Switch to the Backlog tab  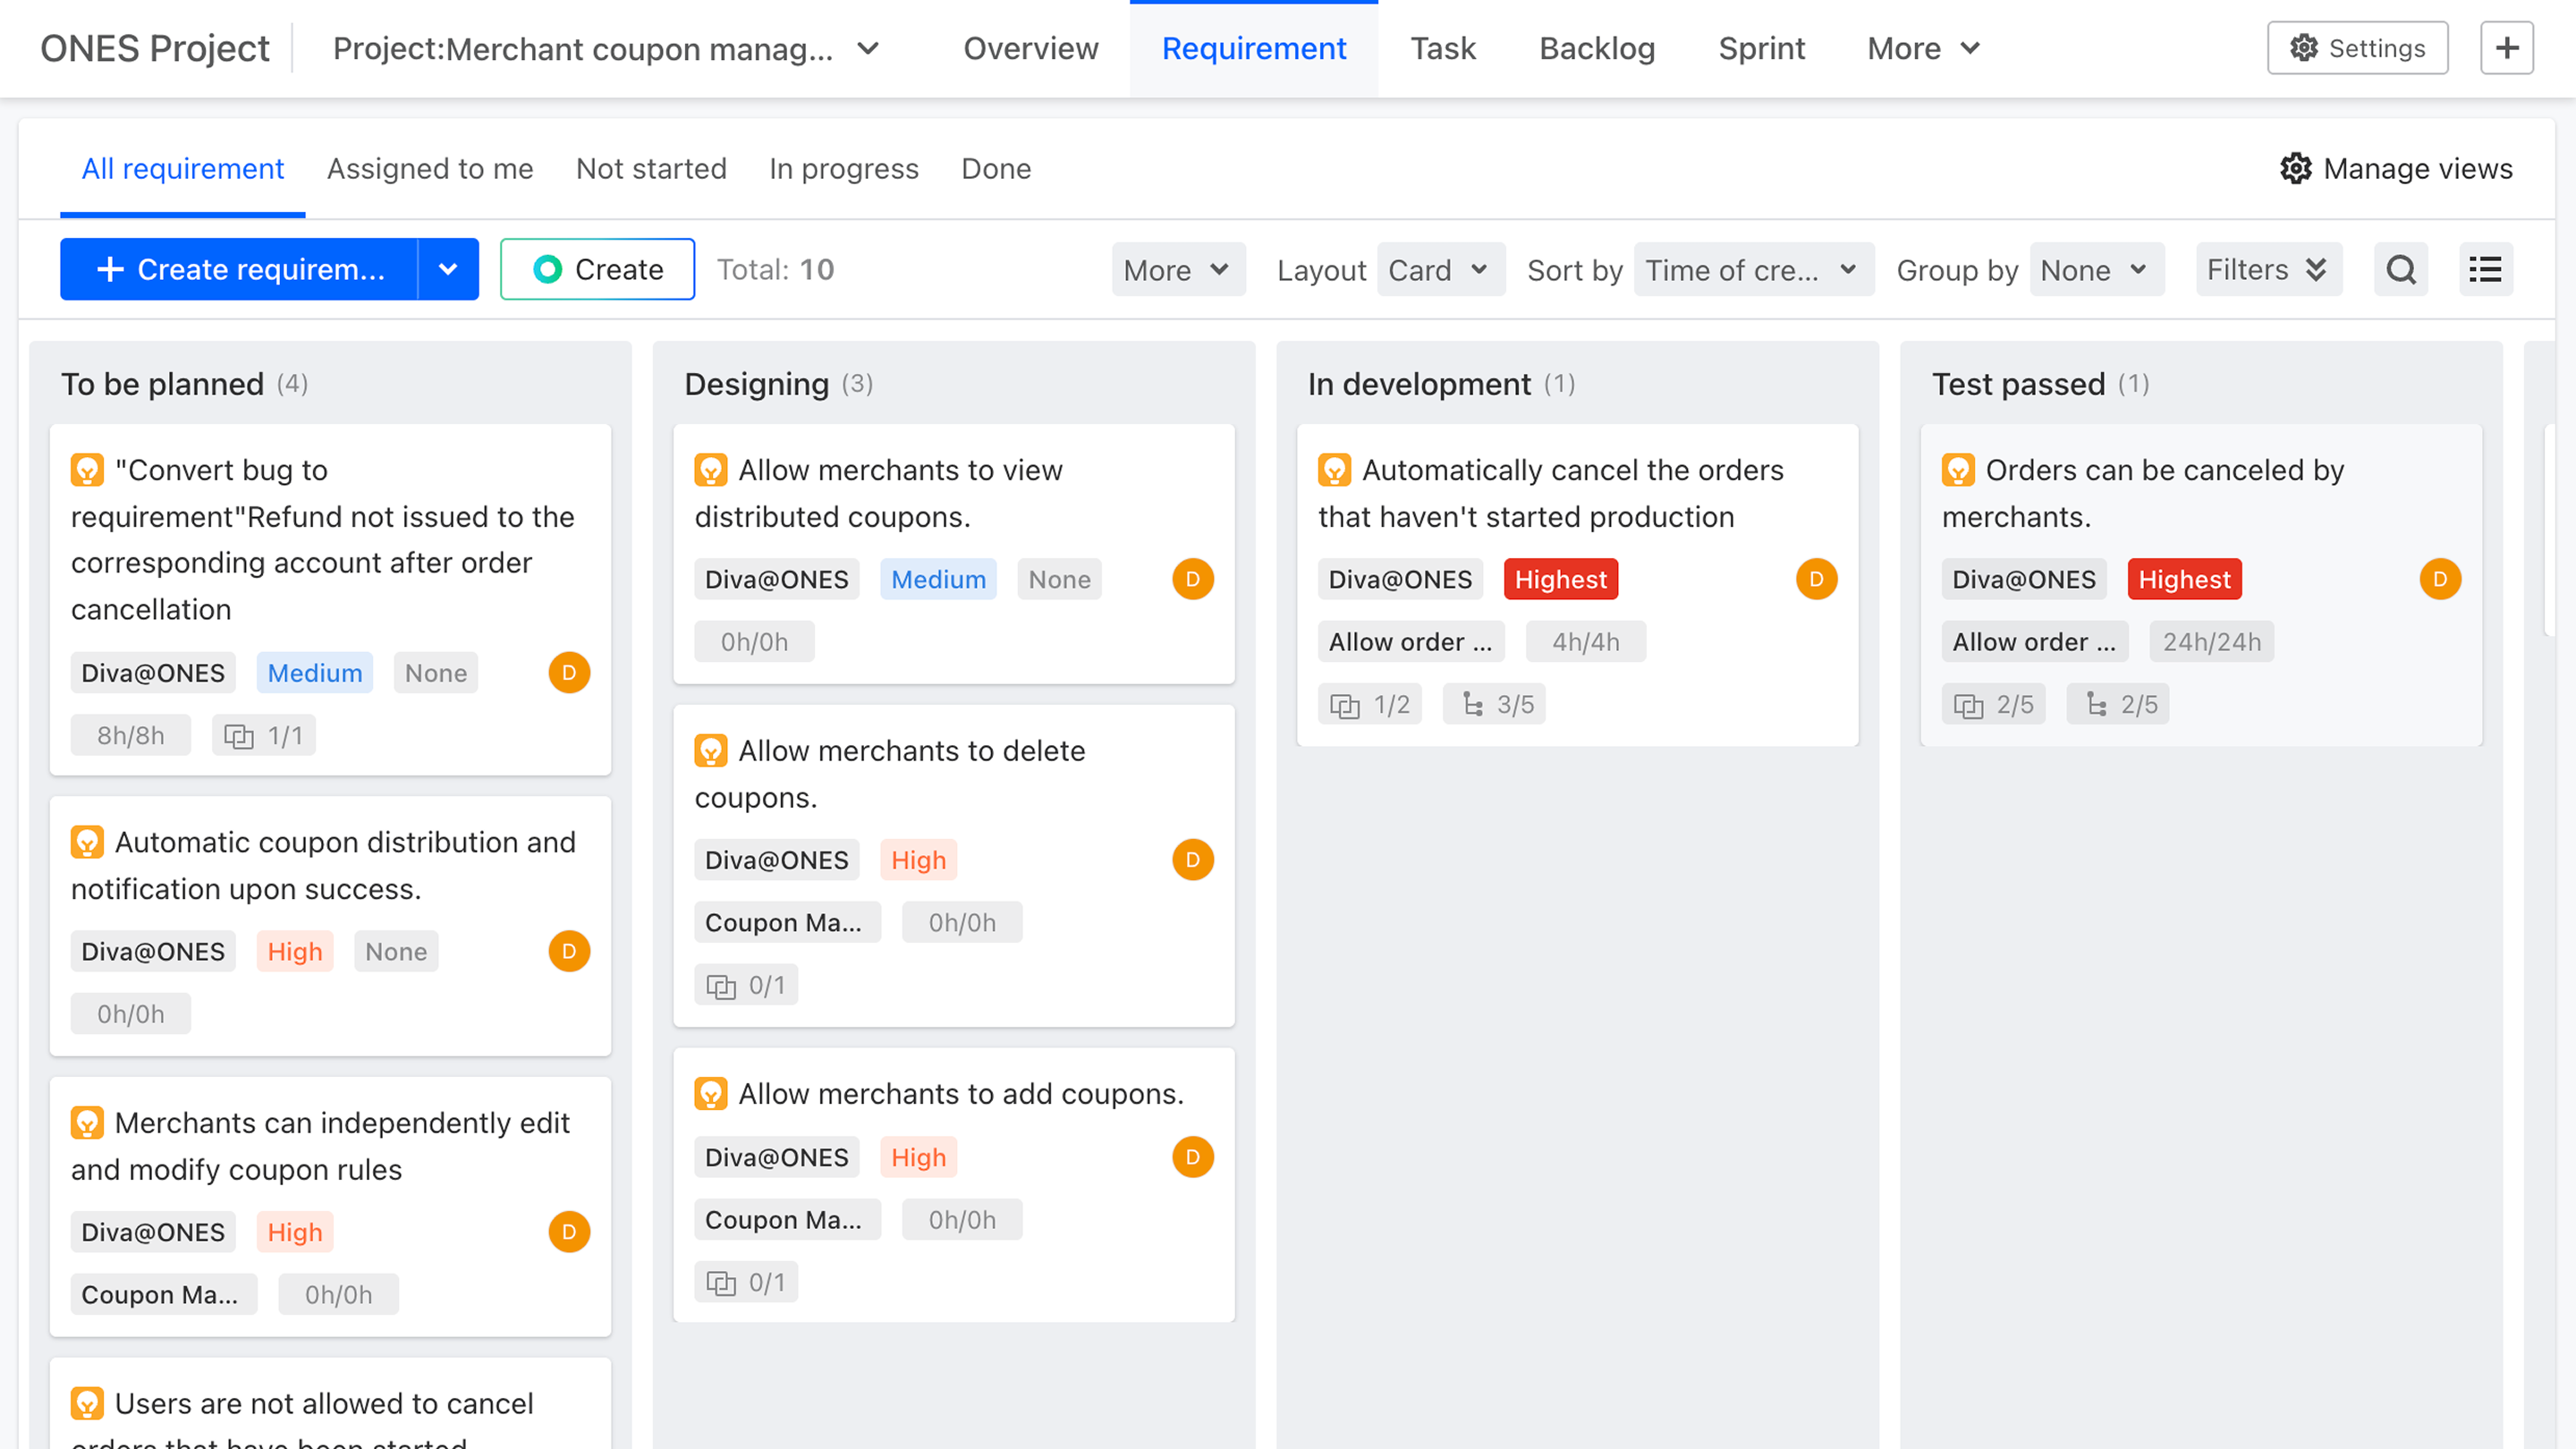click(1596, 47)
